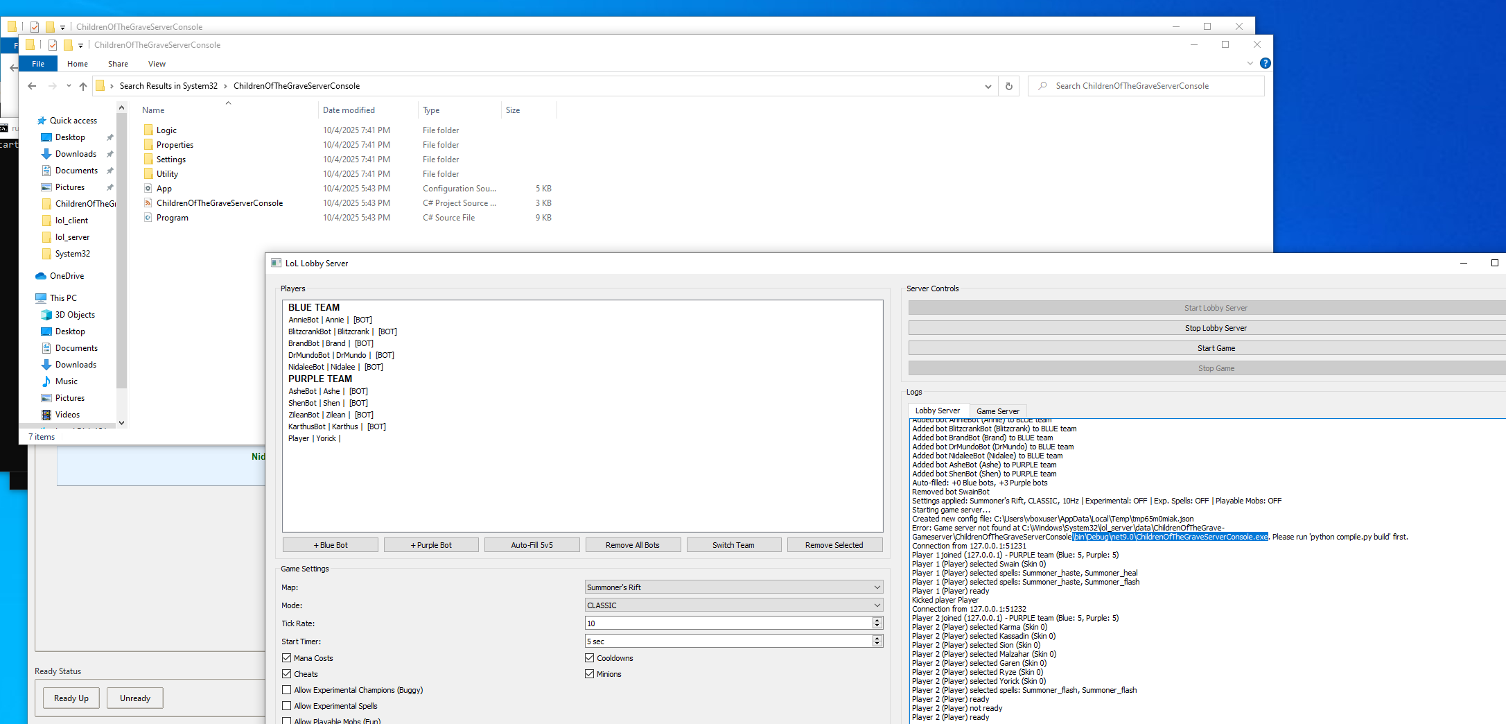Click the Auto-Fill 5v5 button
1506x724 pixels.
[x=532, y=545]
